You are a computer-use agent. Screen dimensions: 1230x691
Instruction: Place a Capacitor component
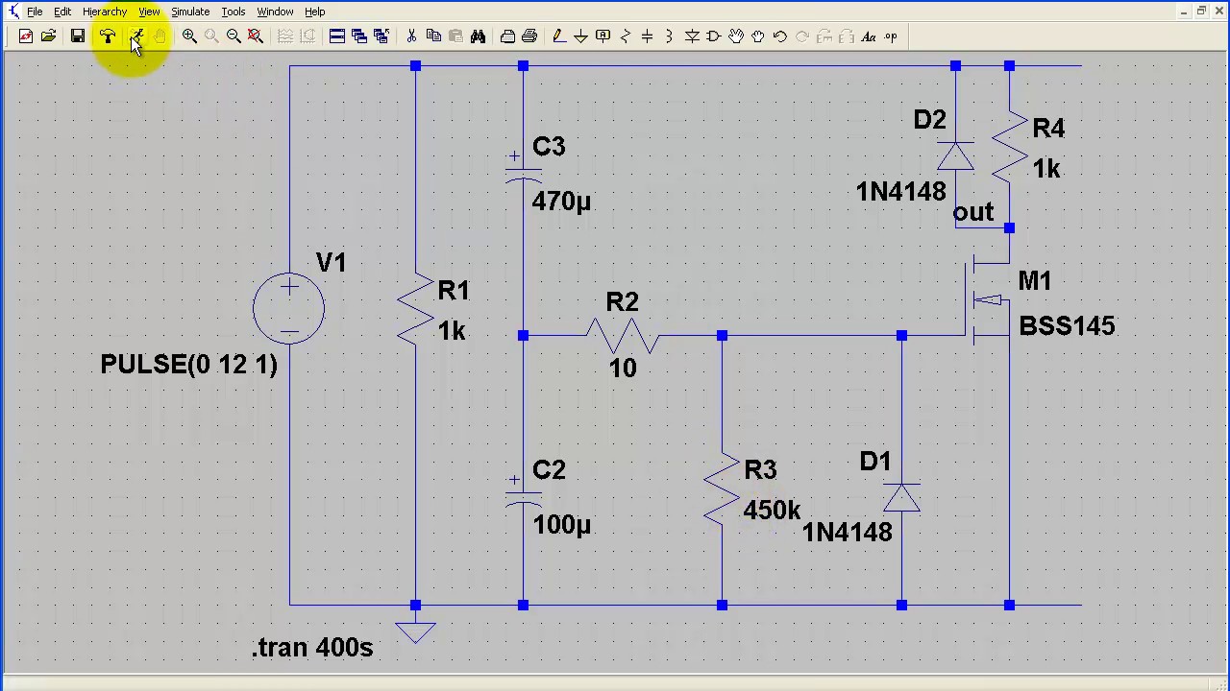pos(647,36)
